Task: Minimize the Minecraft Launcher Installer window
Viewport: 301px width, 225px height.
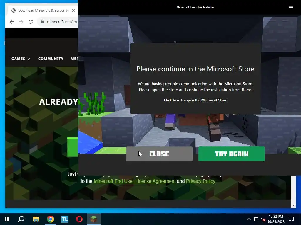Action: coord(291,7)
